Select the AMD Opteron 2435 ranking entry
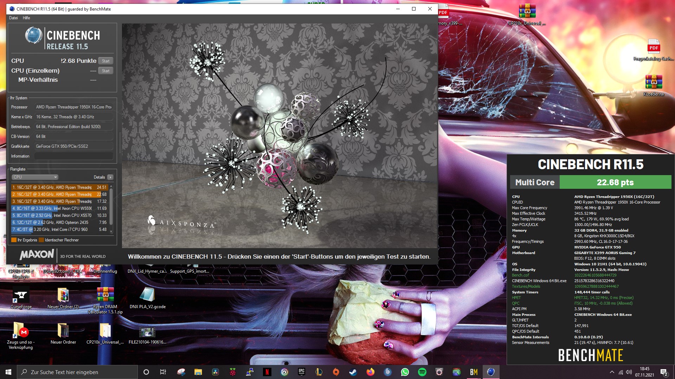The width and height of the screenshot is (675, 379). coord(60,222)
